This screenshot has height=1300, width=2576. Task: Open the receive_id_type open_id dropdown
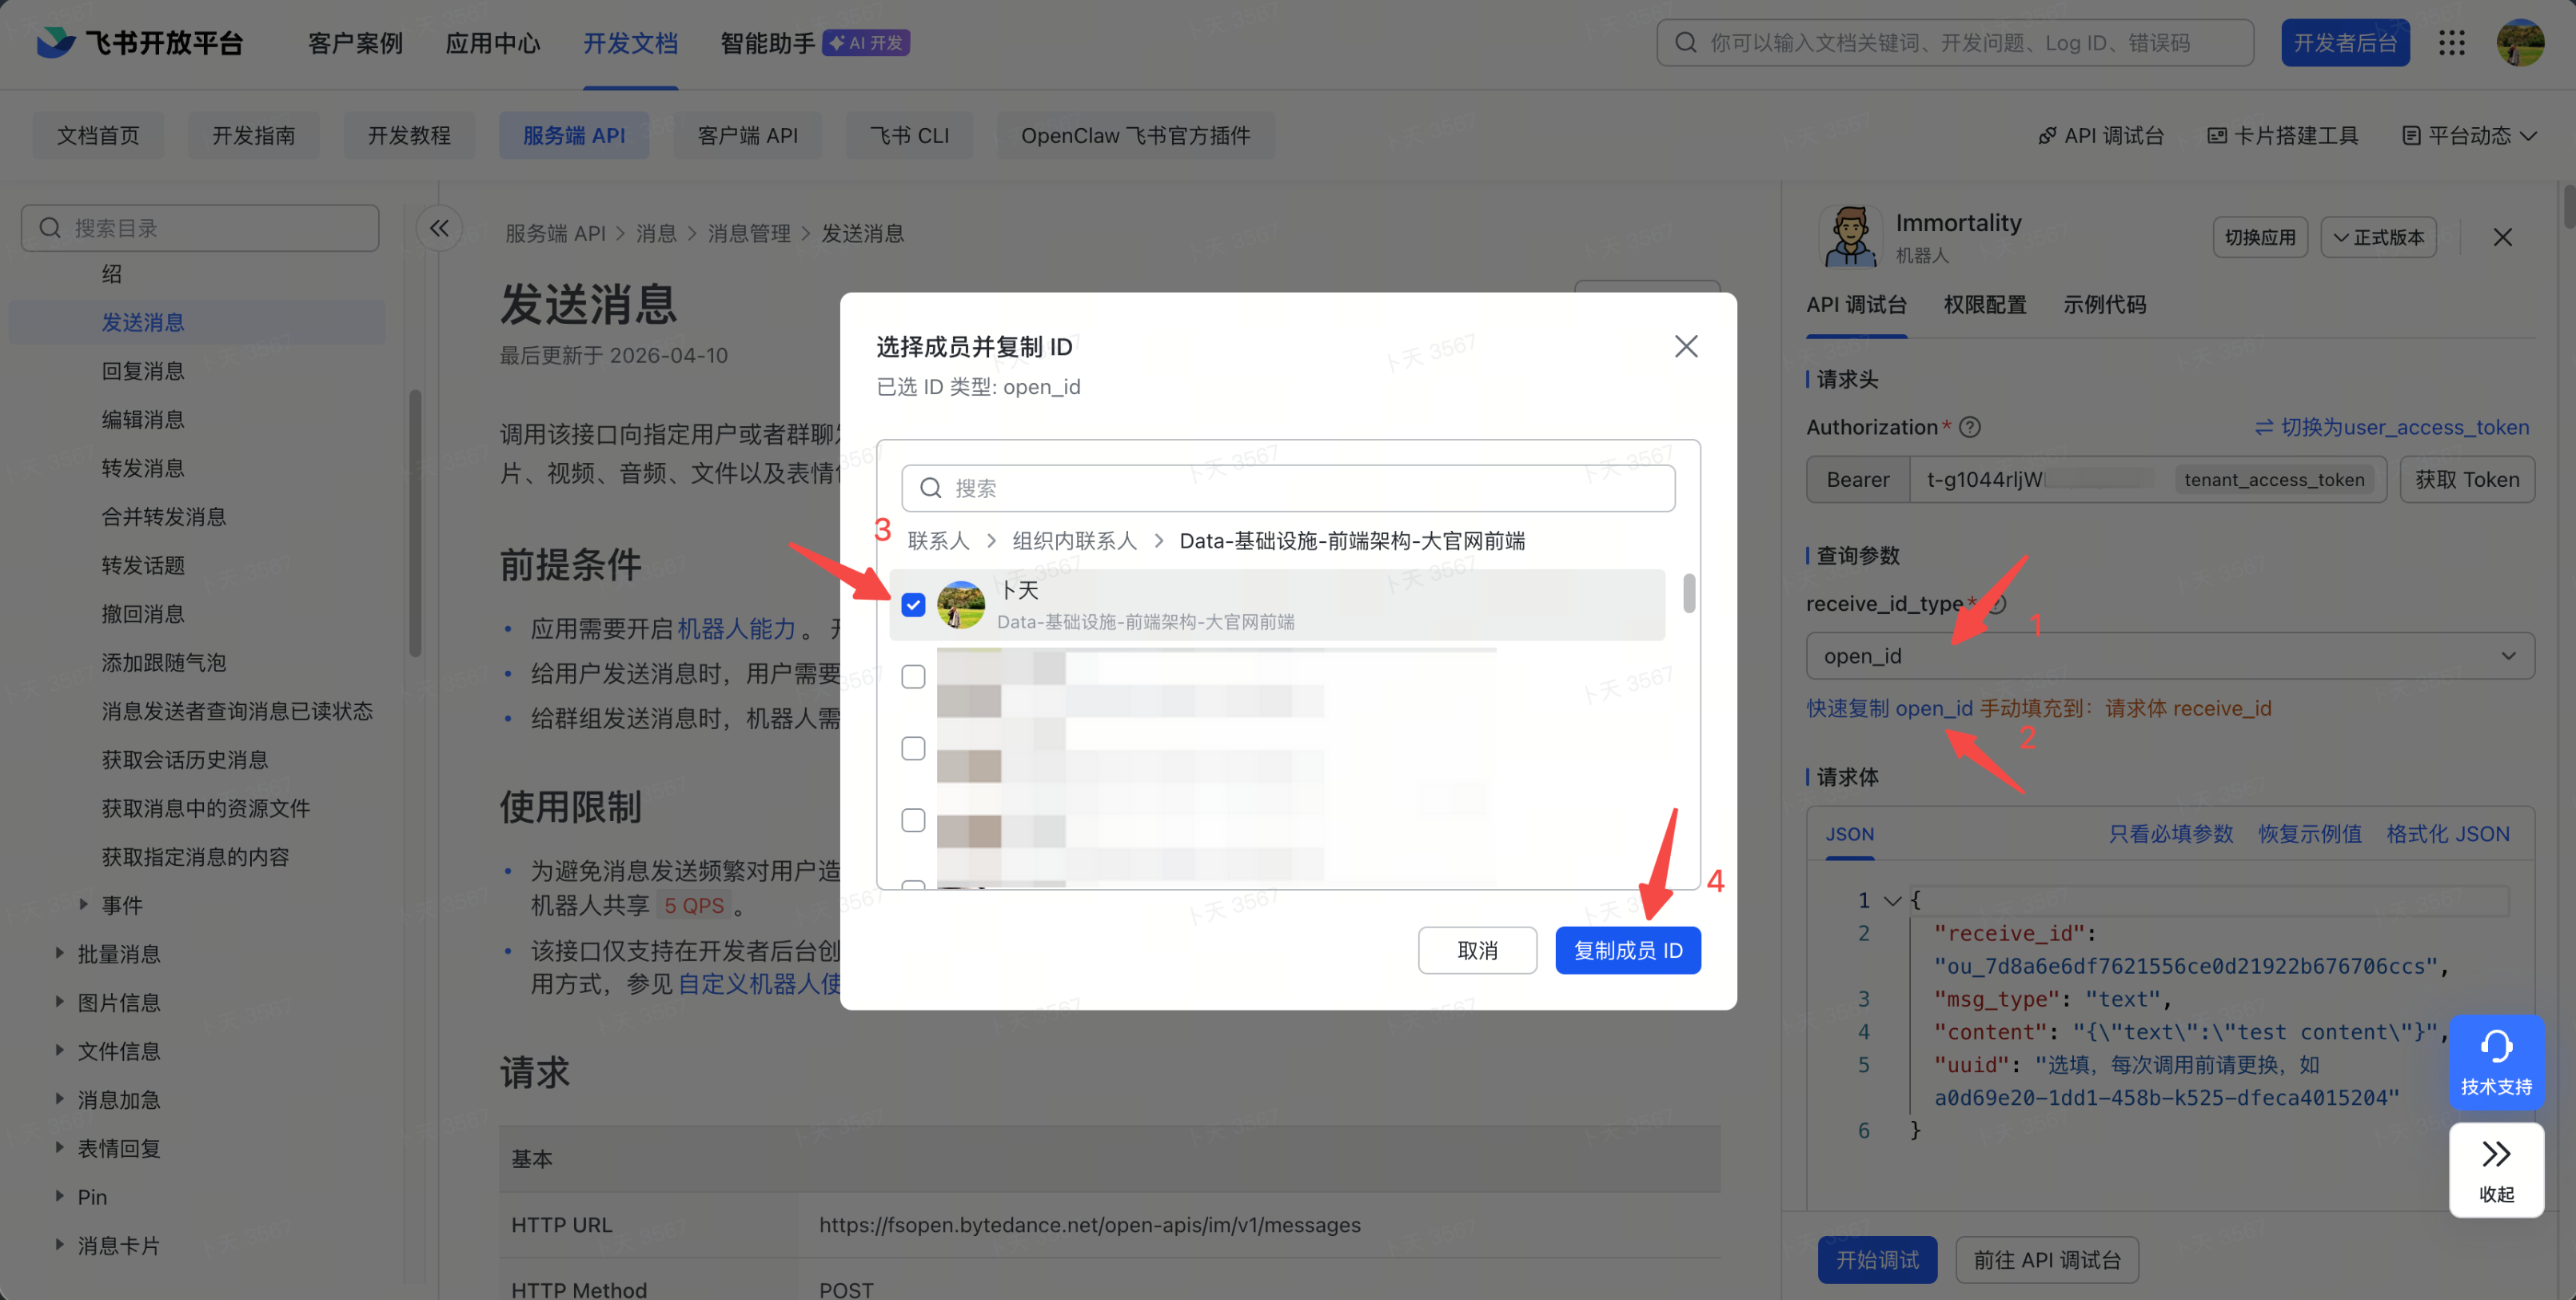(2170, 656)
